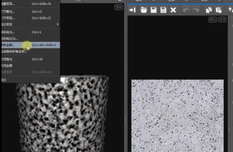Click the copy icon in toolbar
Viewport: 233px width, 152px height.
(x=209, y=10)
